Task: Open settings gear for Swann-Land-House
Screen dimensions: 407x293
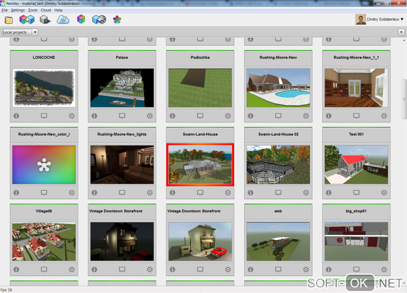Action: coord(228,193)
